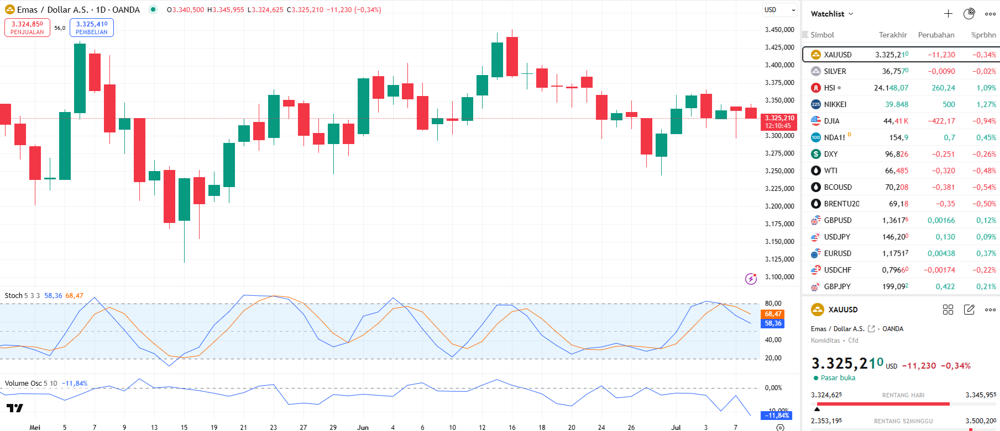
Task: Click the chart settings gear icon at bottom-right
Action: click(780, 427)
